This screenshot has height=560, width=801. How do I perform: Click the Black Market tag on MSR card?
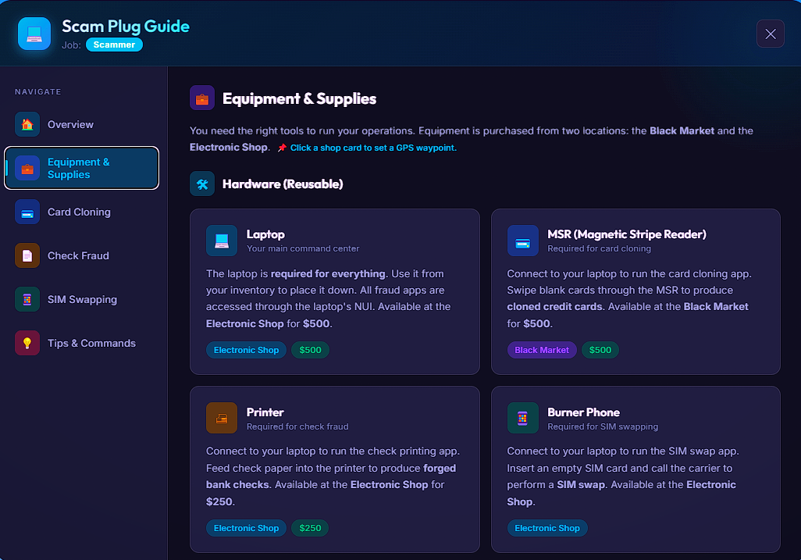(x=542, y=350)
